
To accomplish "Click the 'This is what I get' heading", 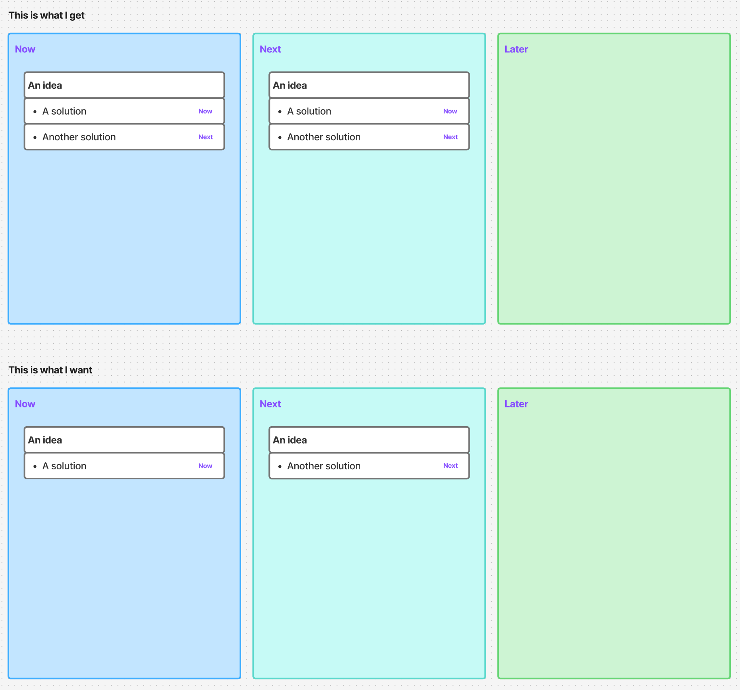I will point(46,16).
